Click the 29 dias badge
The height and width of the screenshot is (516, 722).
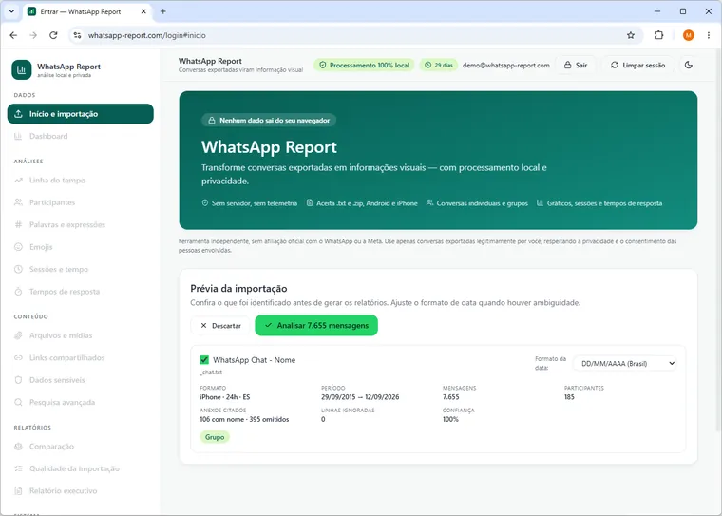439,65
